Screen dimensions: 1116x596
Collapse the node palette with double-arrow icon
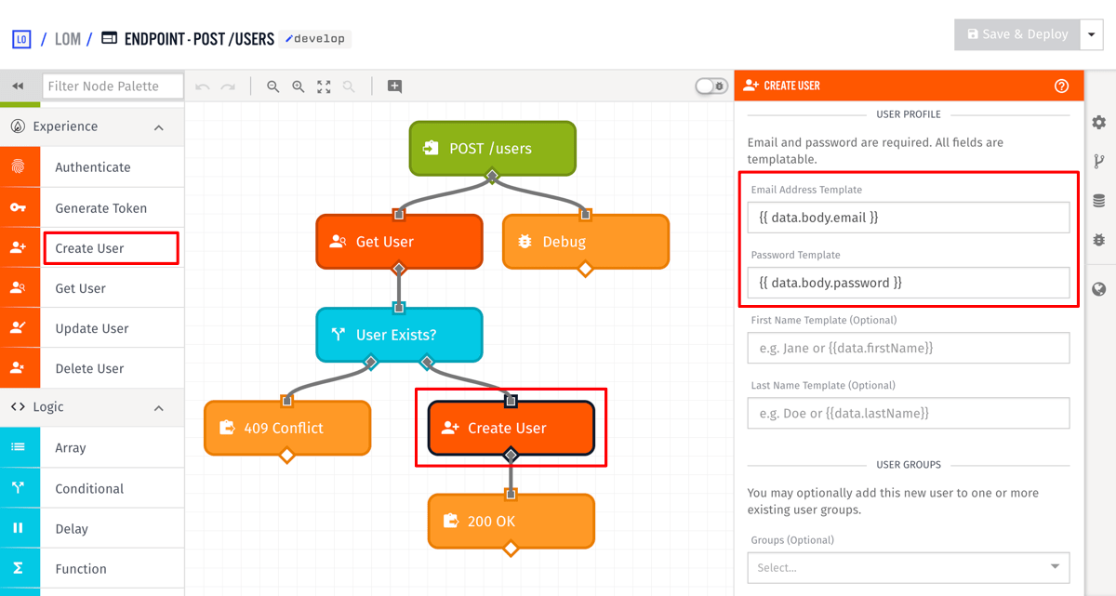18,86
